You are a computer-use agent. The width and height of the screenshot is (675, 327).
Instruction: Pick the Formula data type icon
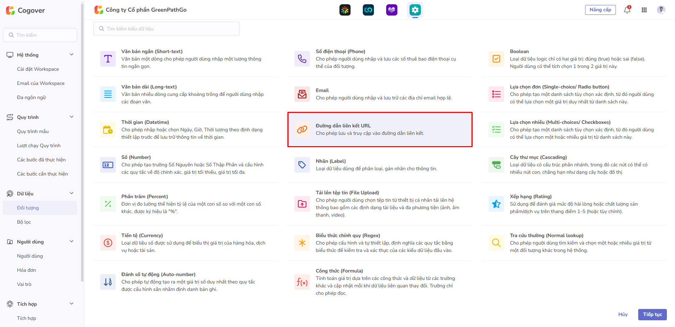point(302,282)
